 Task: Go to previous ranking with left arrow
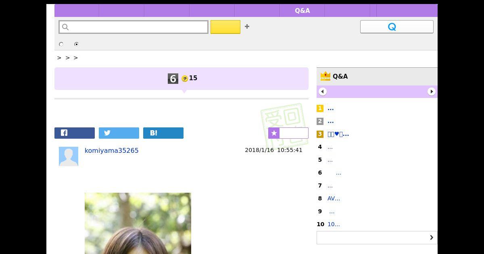[323, 92]
